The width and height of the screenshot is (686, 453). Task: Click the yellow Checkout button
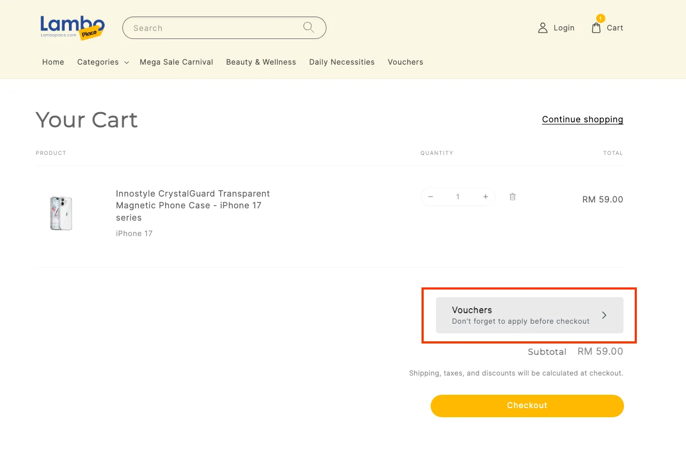[x=527, y=405]
